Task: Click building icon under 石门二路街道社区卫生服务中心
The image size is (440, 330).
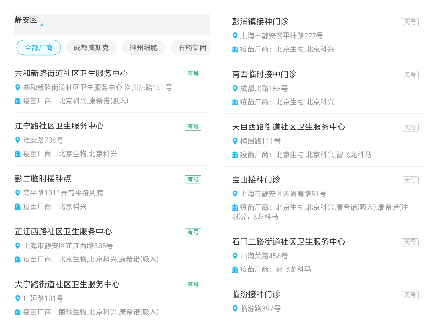Action: [x=235, y=270]
